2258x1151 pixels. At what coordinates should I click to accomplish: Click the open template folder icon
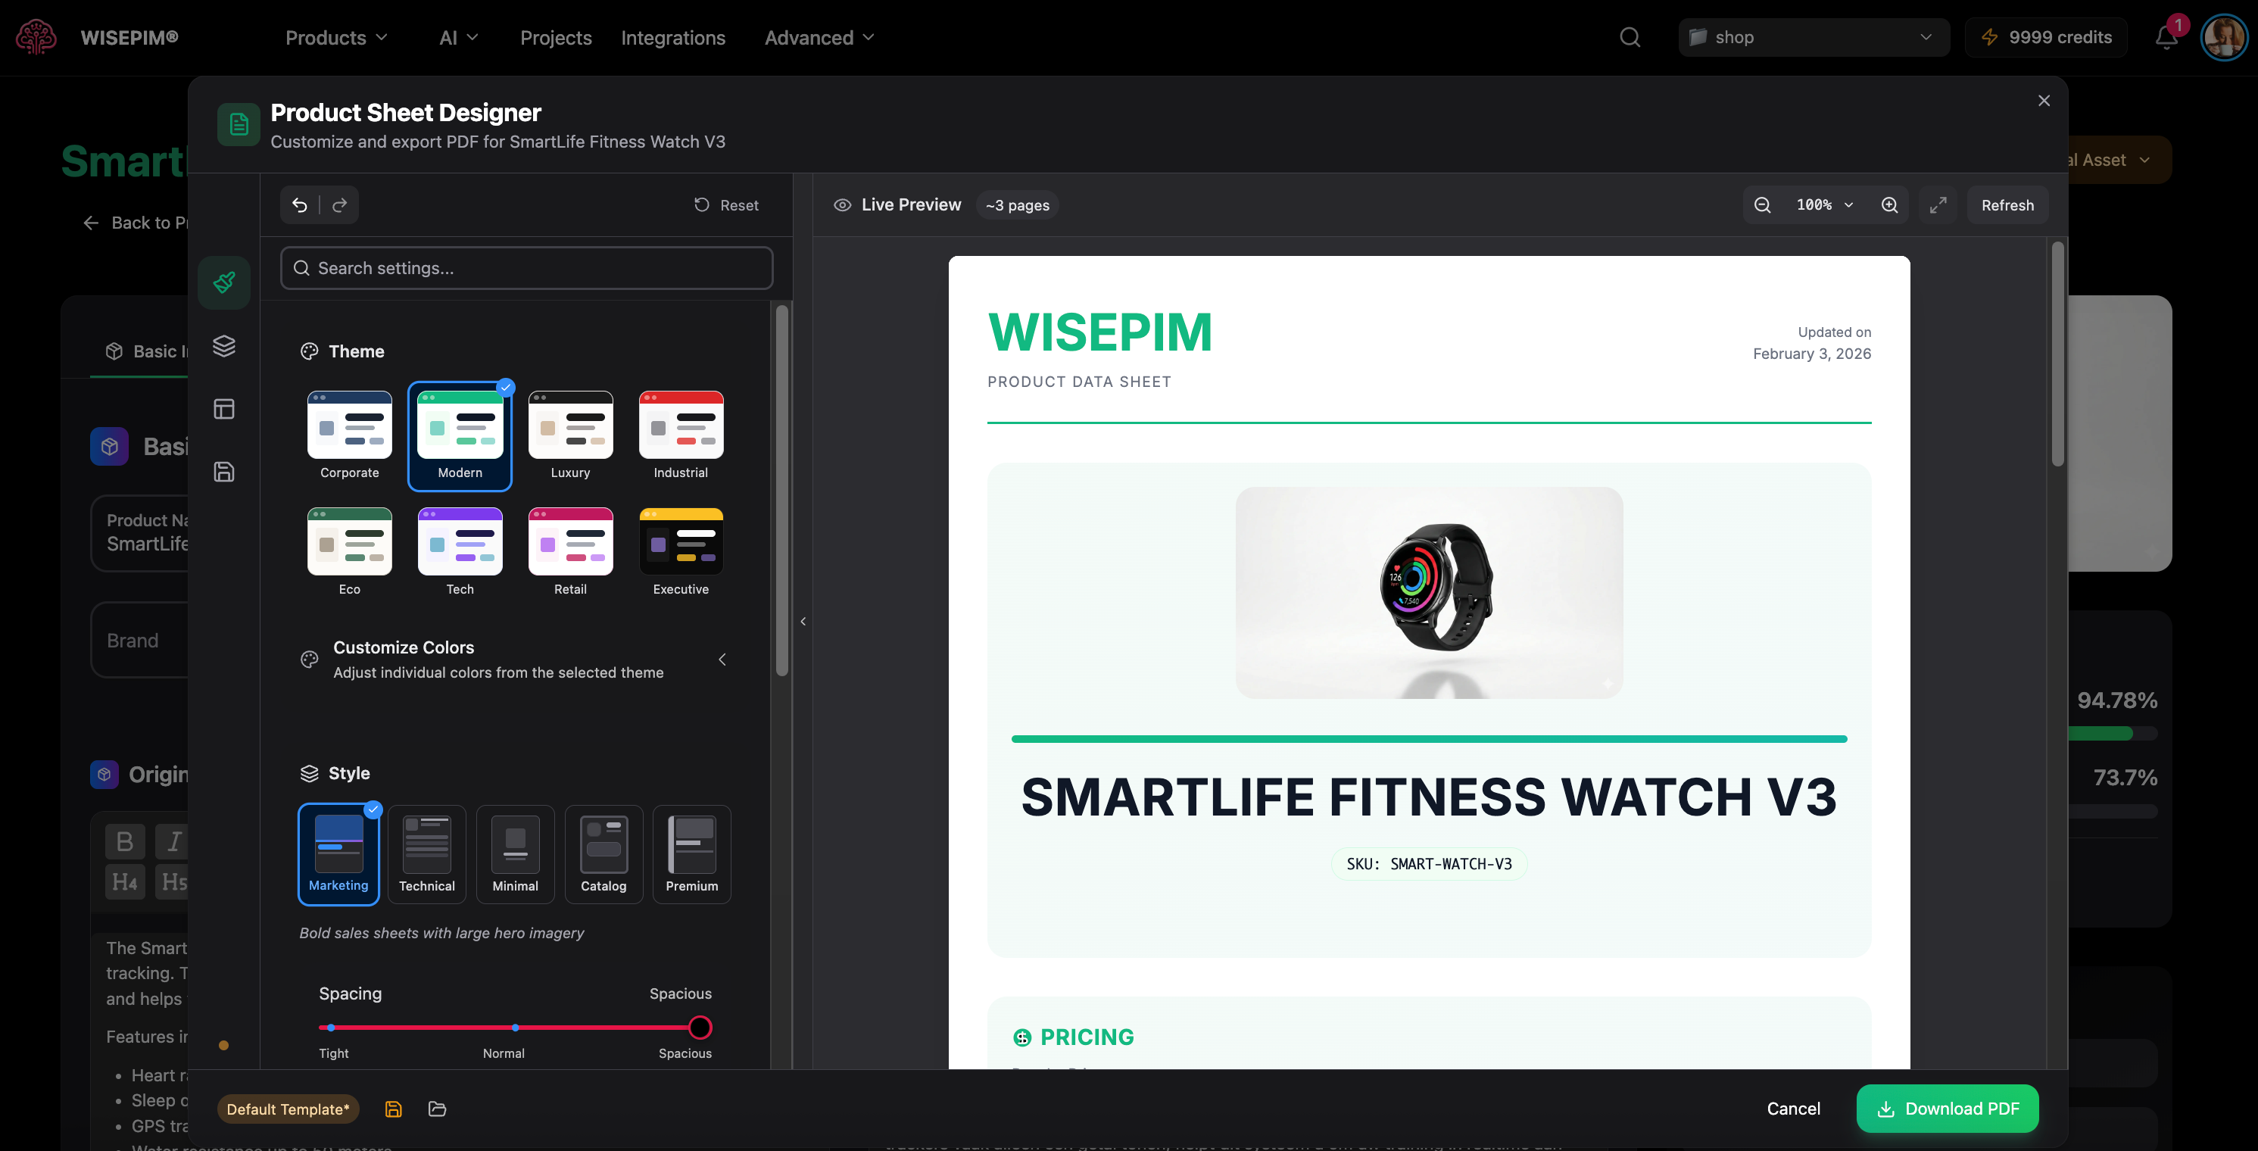pos(438,1109)
